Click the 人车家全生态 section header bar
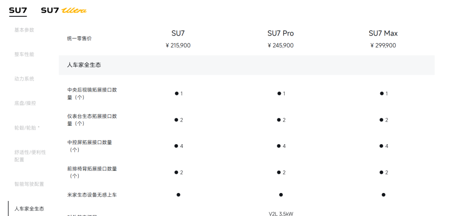The height and width of the screenshot is (216, 452). [x=247, y=65]
